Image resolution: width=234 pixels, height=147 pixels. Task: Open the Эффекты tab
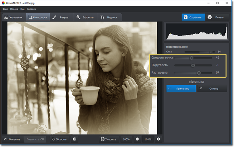(x=85, y=17)
